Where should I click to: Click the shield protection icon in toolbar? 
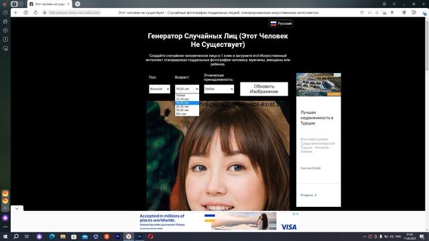click(404, 13)
